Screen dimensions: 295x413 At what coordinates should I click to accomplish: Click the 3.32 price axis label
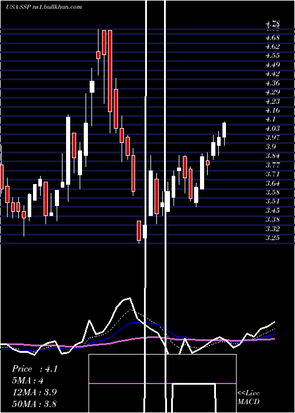coord(273,229)
